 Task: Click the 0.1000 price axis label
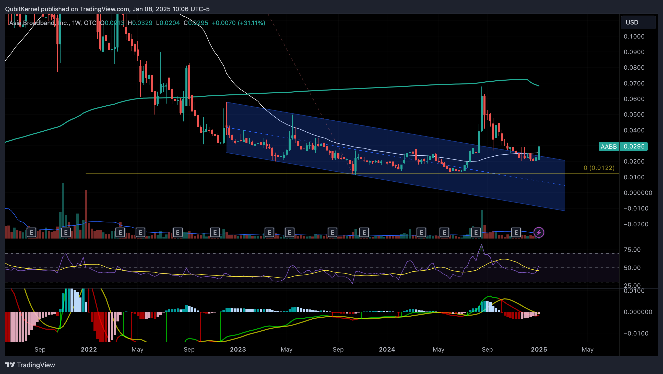(x=634, y=36)
